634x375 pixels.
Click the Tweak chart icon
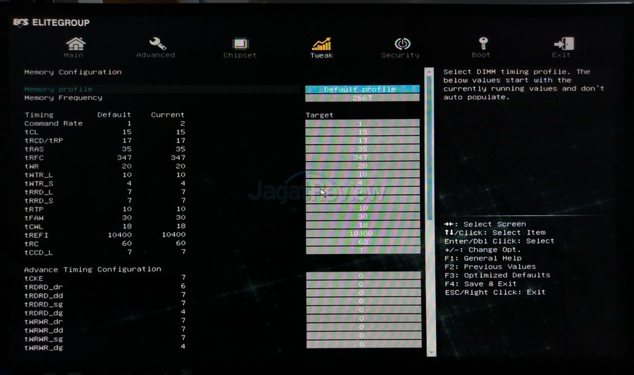321,45
